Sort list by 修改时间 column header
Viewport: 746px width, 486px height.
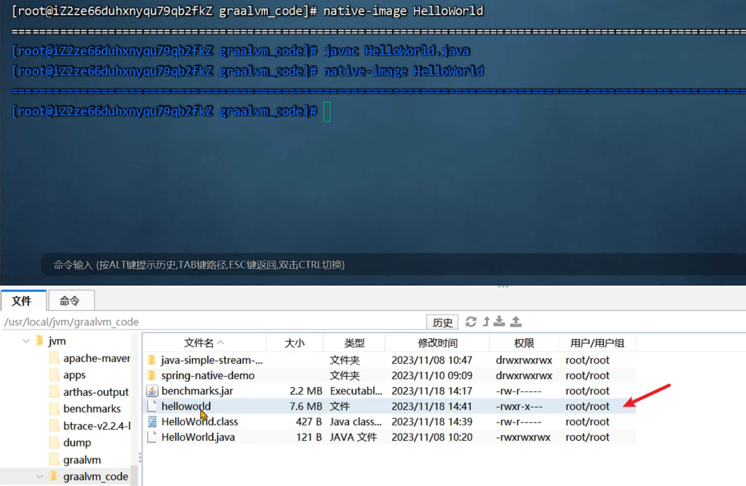coord(437,343)
